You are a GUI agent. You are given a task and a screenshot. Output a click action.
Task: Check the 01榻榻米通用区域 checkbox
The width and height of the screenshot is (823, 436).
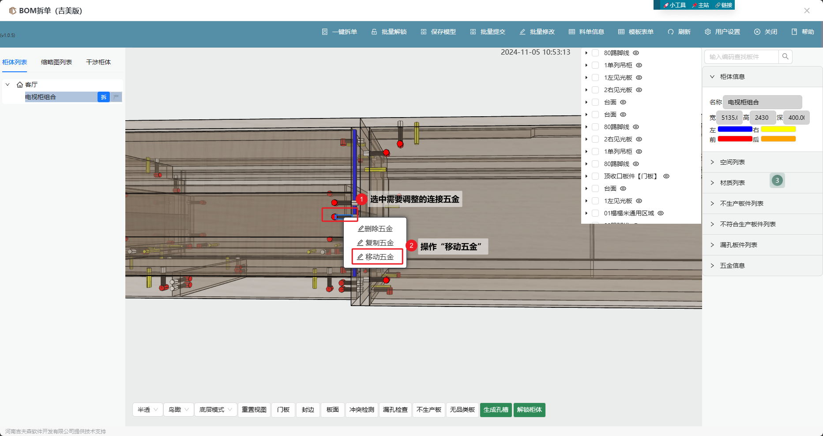[595, 213]
